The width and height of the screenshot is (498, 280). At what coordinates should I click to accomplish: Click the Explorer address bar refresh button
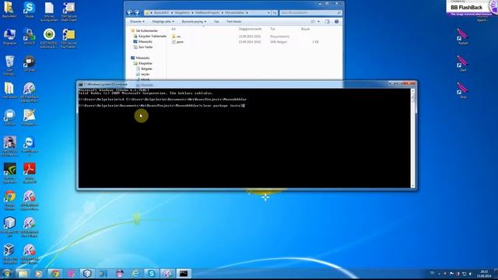coord(275,12)
